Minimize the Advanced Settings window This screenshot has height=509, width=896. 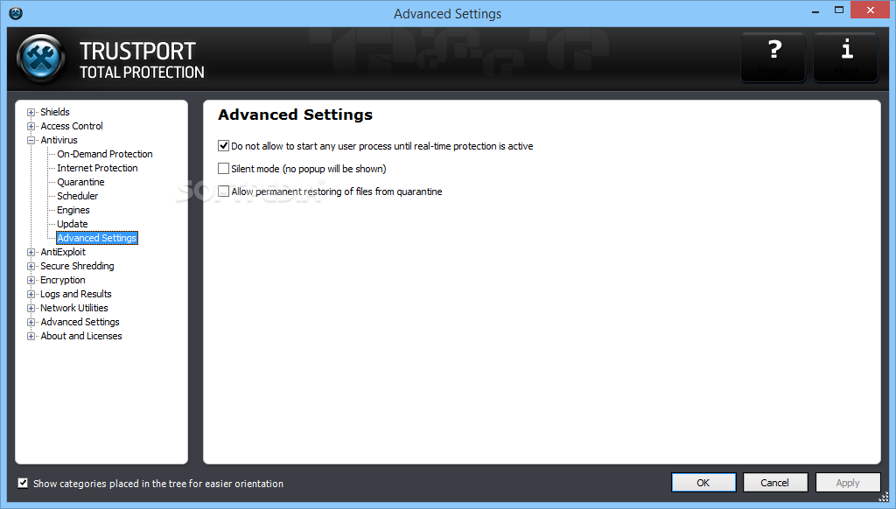point(815,11)
